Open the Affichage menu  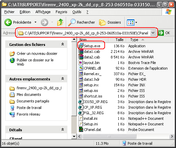(x=43, y=12)
